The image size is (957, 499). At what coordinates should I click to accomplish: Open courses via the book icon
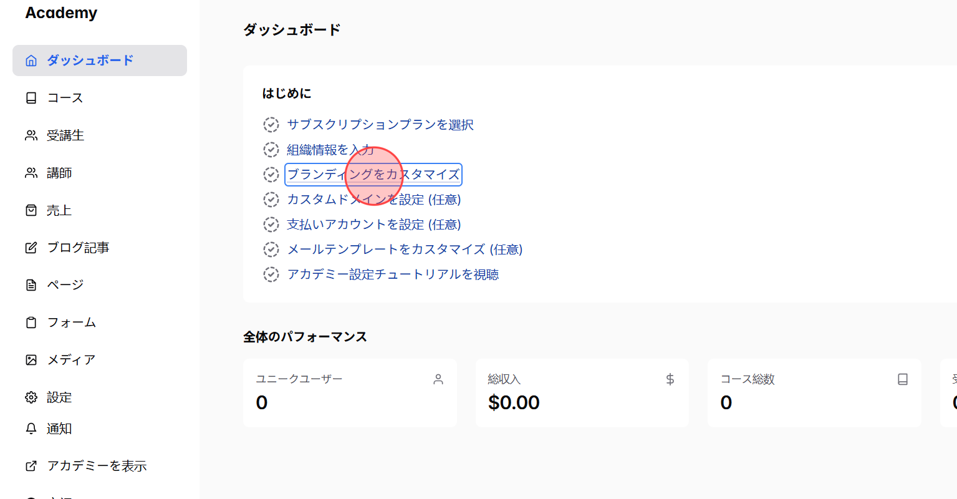tap(31, 97)
